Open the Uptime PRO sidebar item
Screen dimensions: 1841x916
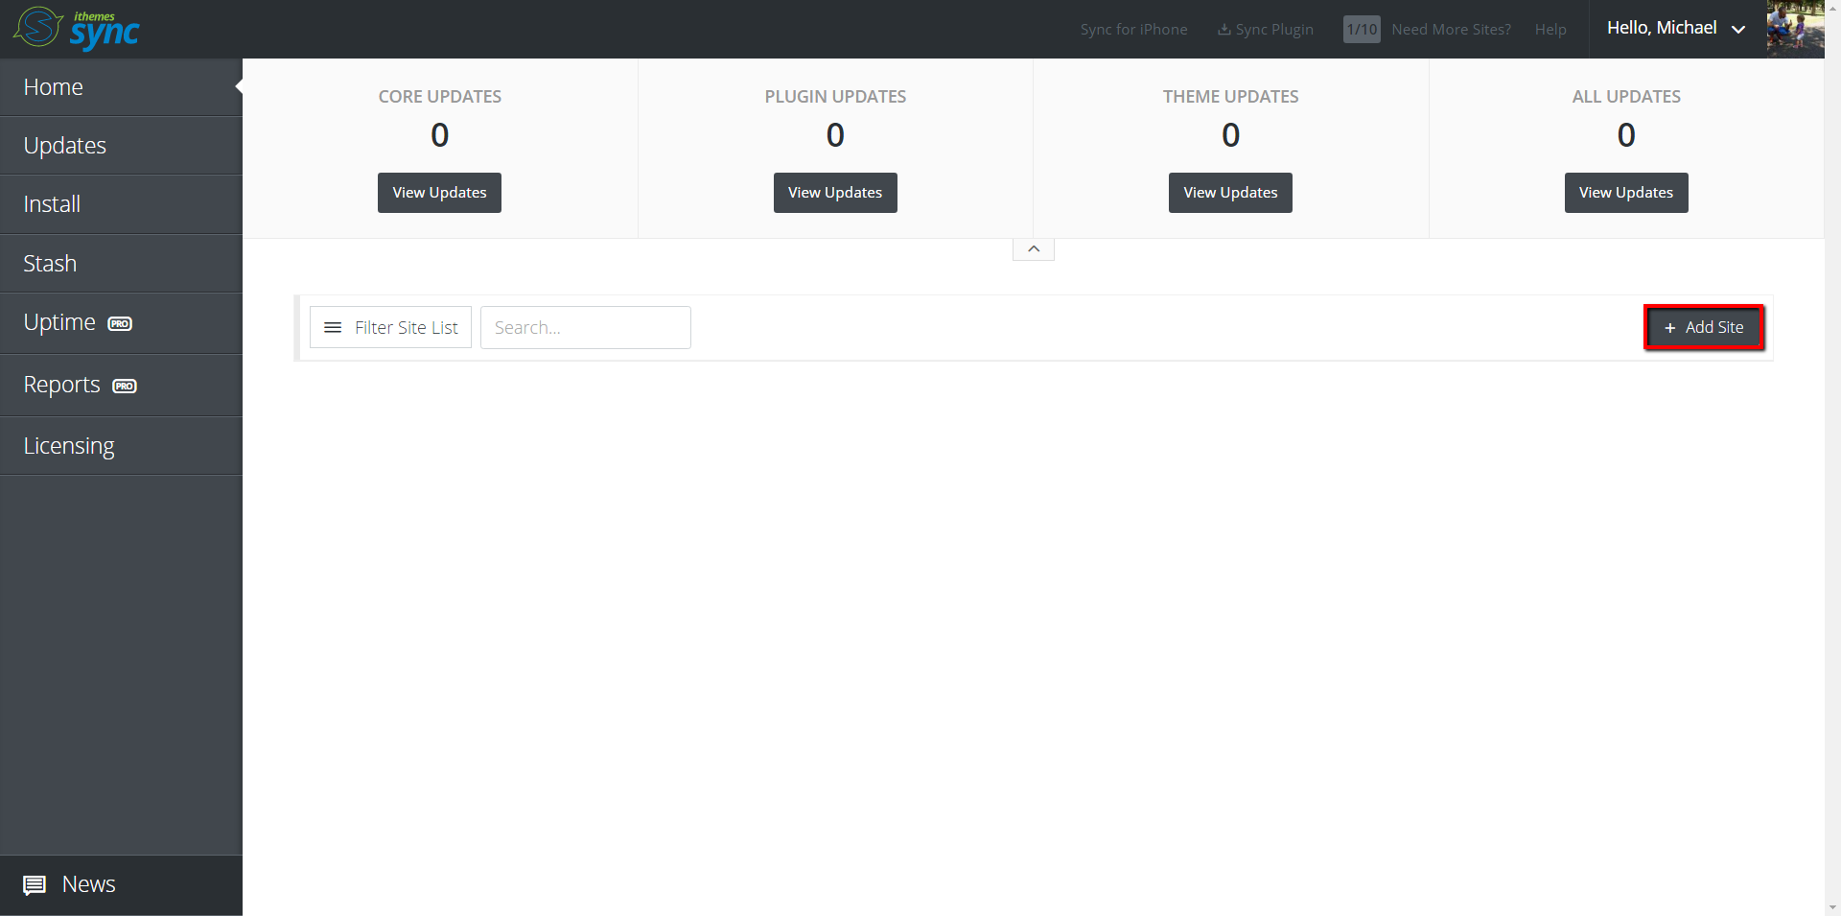[x=121, y=323]
